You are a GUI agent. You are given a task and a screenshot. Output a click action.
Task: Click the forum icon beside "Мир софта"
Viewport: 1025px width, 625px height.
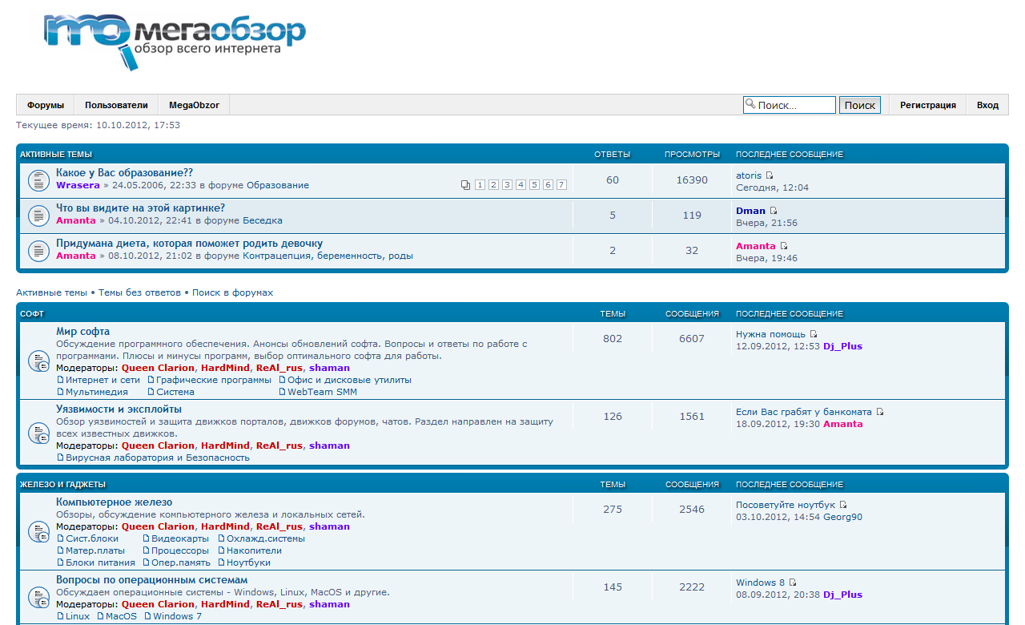39,361
